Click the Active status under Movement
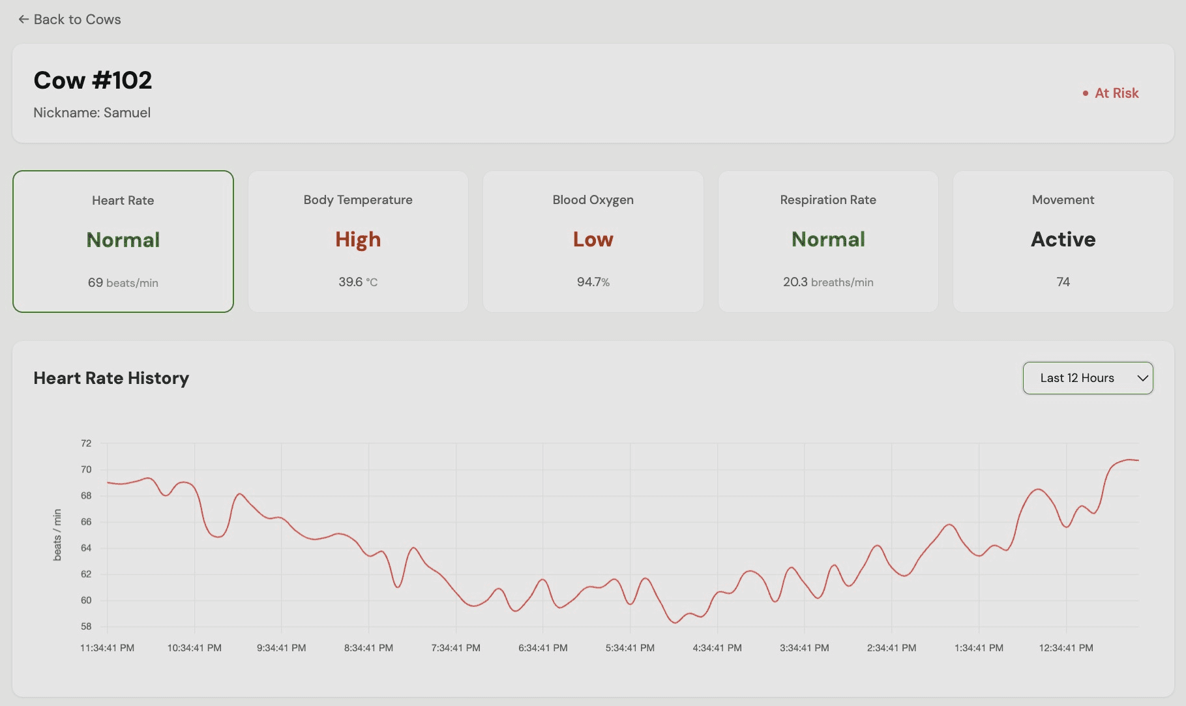 click(1063, 239)
